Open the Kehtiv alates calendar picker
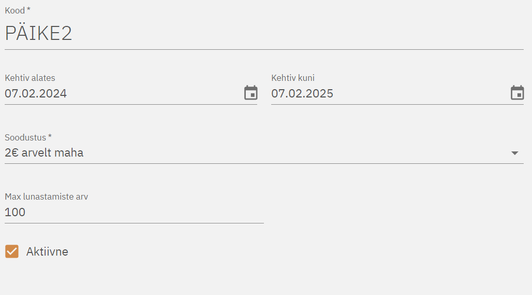532x295 pixels. pyautogui.click(x=251, y=93)
